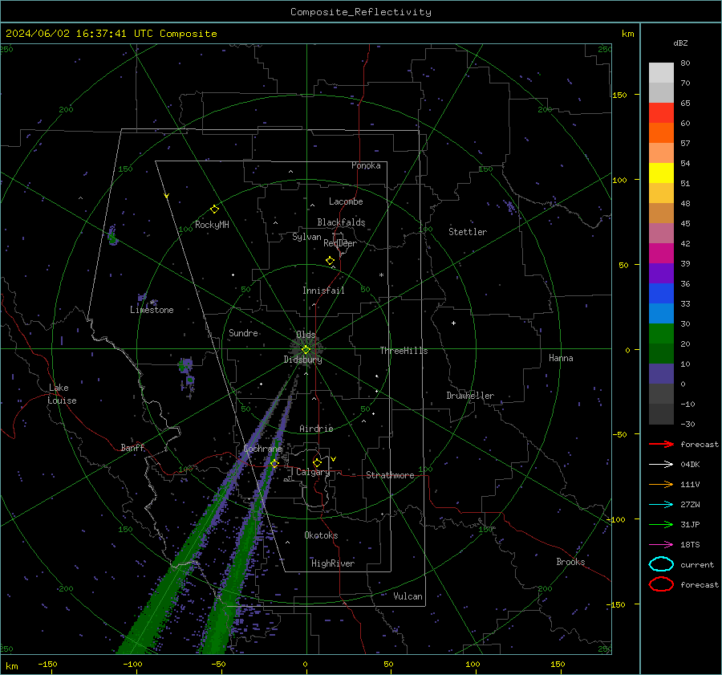This screenshot has width=722, height=675.
Task: Click the RedDeer city label
Action: (x=340, y=243)
